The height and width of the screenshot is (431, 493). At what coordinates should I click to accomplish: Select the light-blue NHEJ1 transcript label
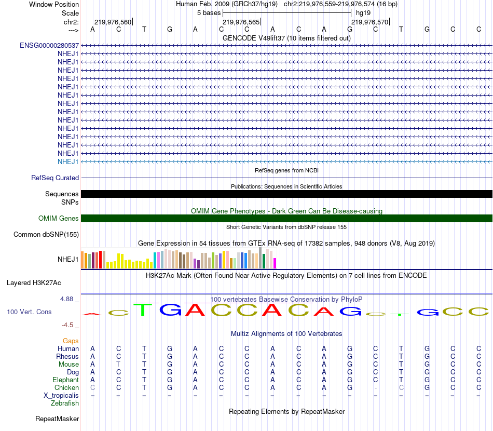(x=68, y=161)
